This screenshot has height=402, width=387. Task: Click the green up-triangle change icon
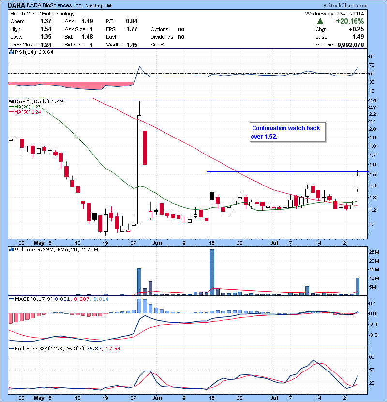320,21
